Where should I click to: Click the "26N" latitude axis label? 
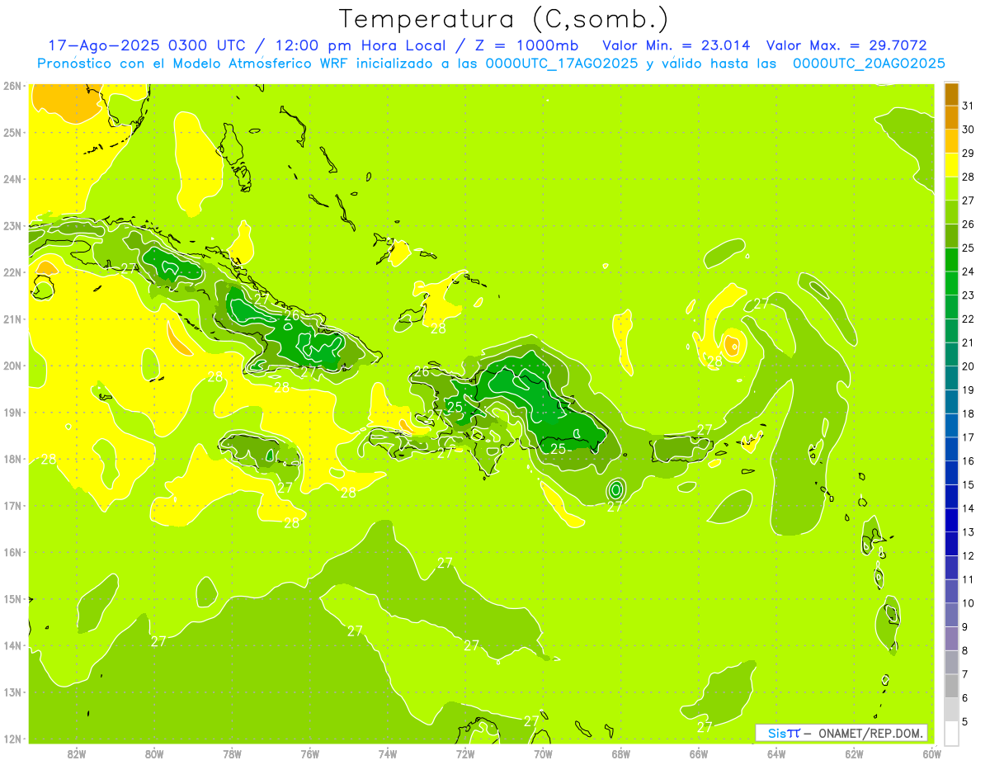(12, 86)
